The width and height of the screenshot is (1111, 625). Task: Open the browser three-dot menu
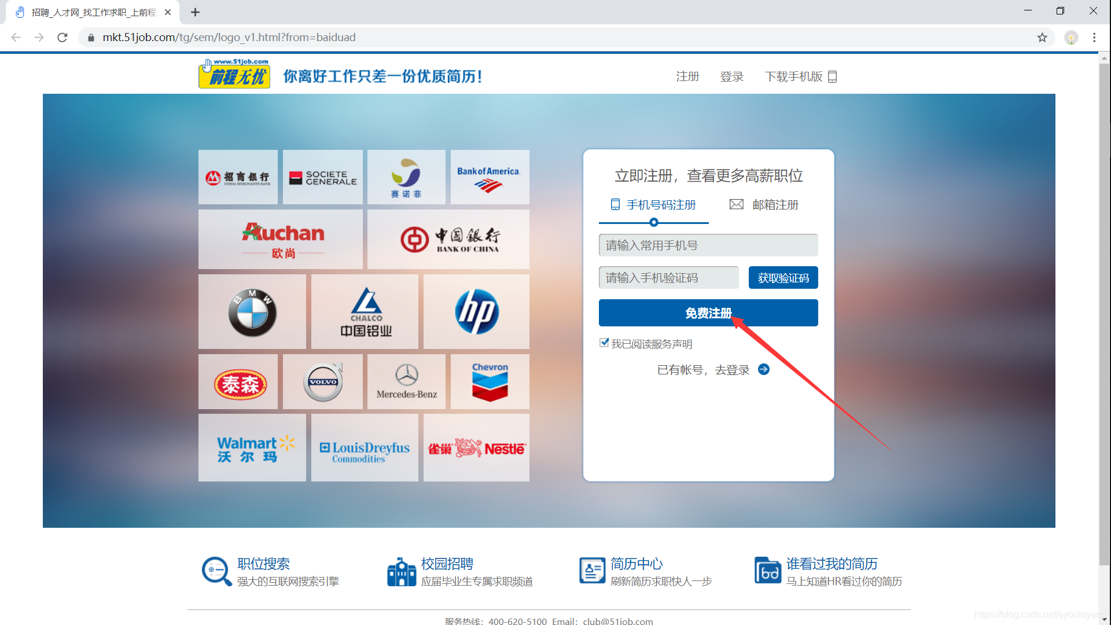1094,37
